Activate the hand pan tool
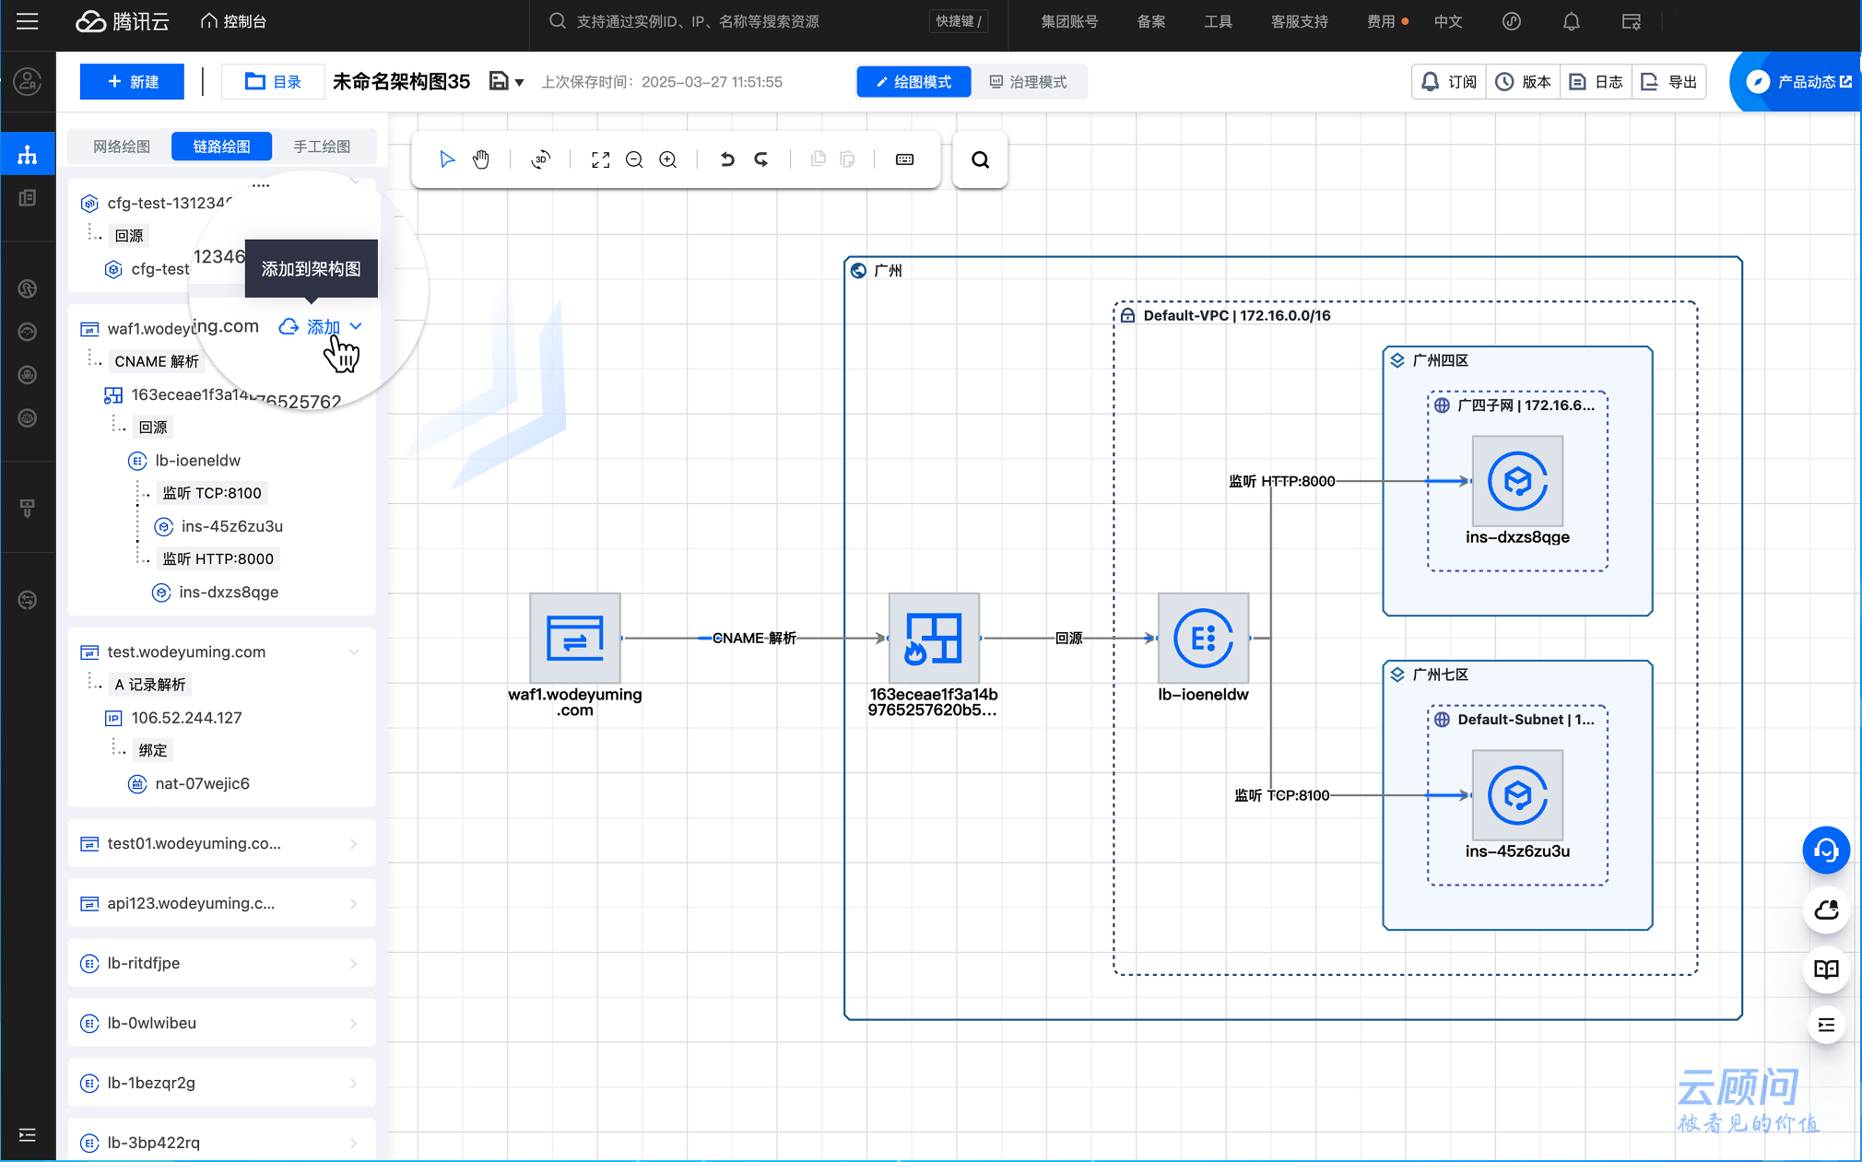The width and height of the screenshot is (1862, 1162). (x=481, y=159)
